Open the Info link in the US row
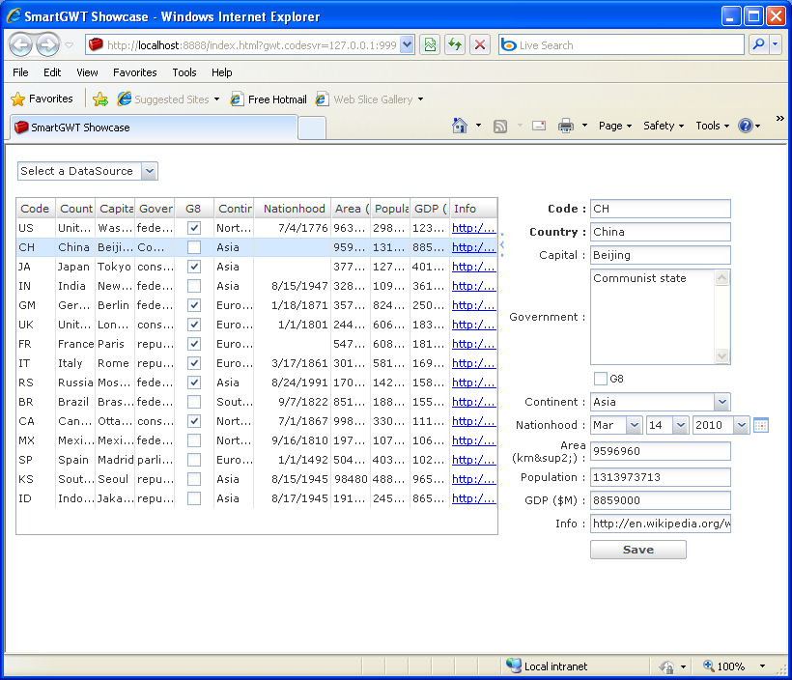The width and height of the screenshot is (792, 680). tap(474, 228)
